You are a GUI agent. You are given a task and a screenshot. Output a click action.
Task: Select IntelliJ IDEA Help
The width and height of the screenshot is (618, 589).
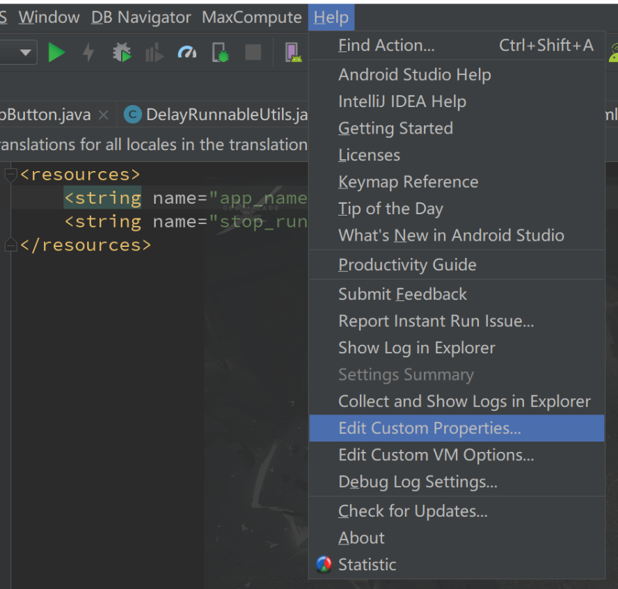coord(457,102)
